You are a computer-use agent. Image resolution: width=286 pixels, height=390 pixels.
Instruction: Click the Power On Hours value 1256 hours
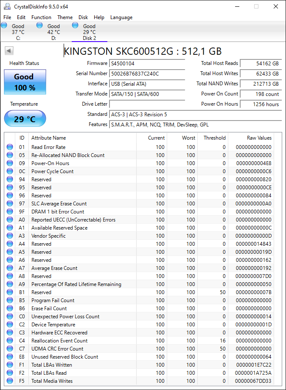point(261,104)
